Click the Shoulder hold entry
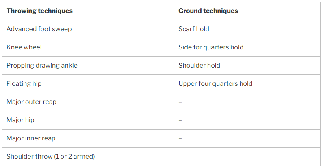Screen dimensions: 323x168 pos(247,66)
